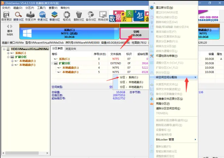Image resolution: width=224 pixels, height=158 pixels.
Task: Select 分区：本地磁盘(F:) in the submenu
Action: (131, 87)
